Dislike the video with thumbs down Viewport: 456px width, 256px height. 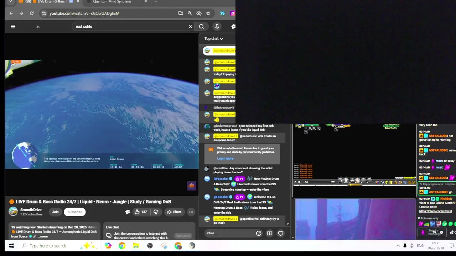point(156,212)
